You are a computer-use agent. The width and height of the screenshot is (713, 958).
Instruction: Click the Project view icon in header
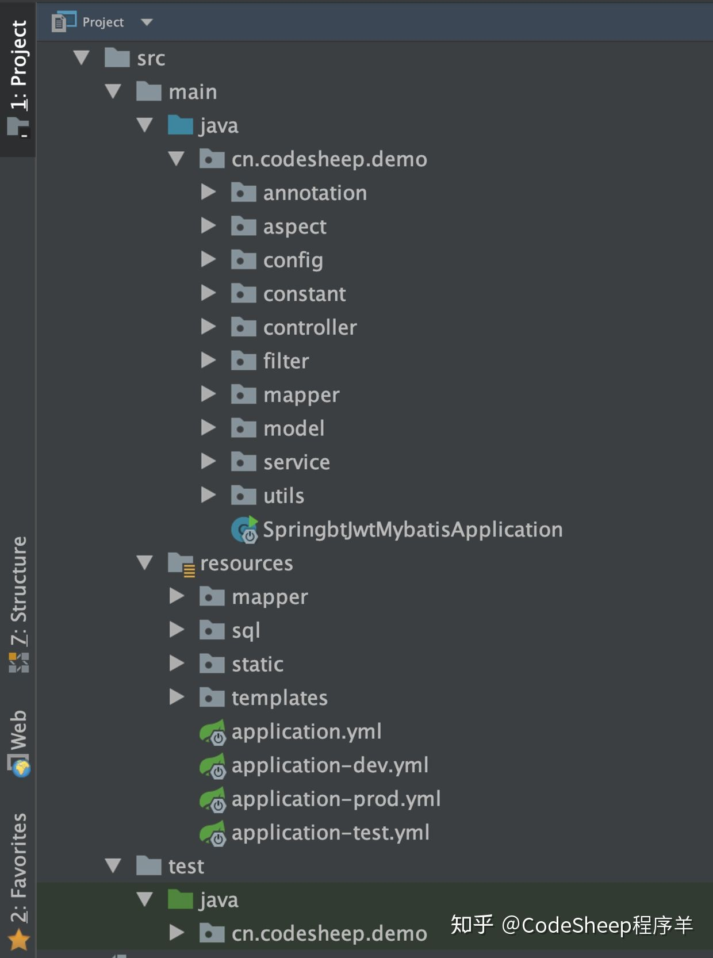[x=63, y=22]
